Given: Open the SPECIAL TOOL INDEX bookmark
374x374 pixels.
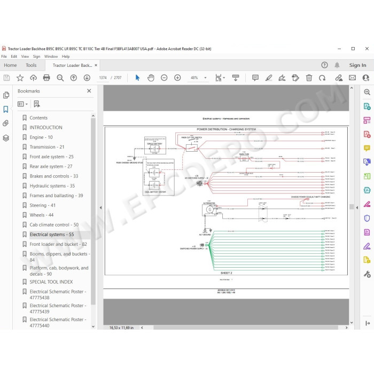Looking at the screenshot, I should tap(51, 282).
